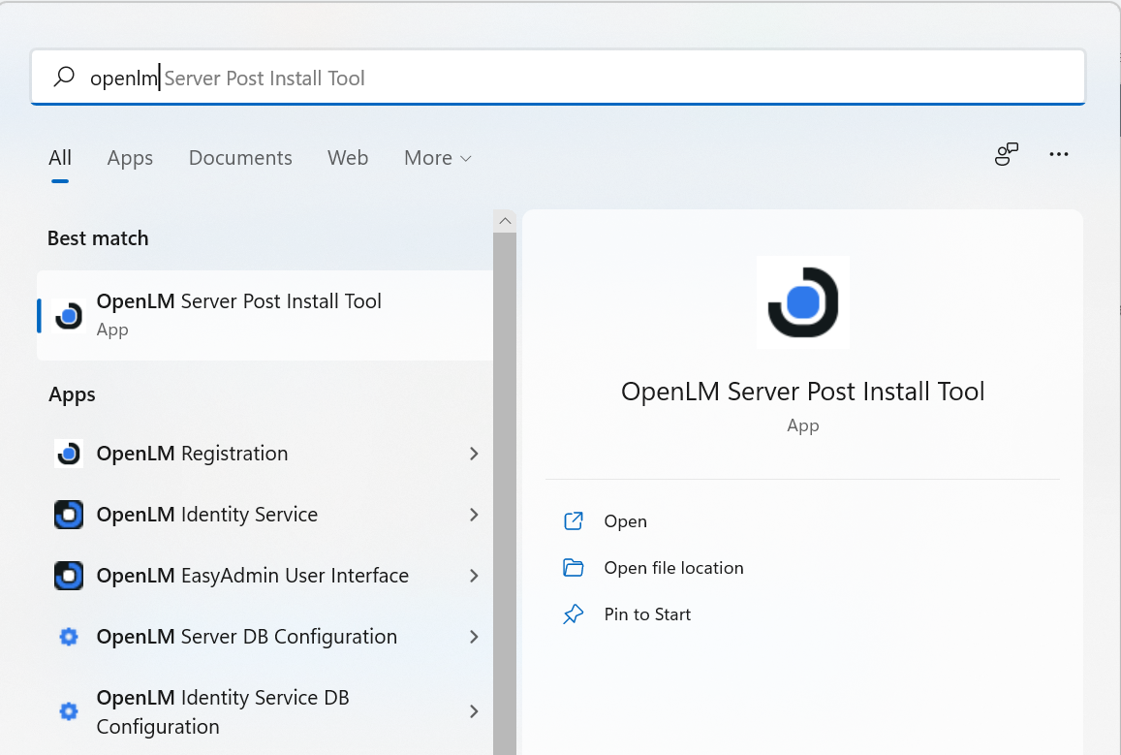The image size is (1121, 755).
Task: Expand OpenLM Identity Service options arrow
Action: (x=474, y=515)
